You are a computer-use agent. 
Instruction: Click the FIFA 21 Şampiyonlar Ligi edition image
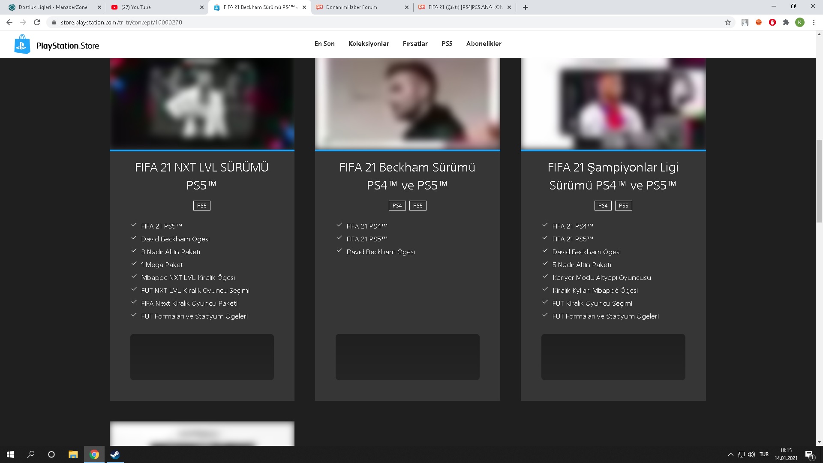(x=613, y=104)
